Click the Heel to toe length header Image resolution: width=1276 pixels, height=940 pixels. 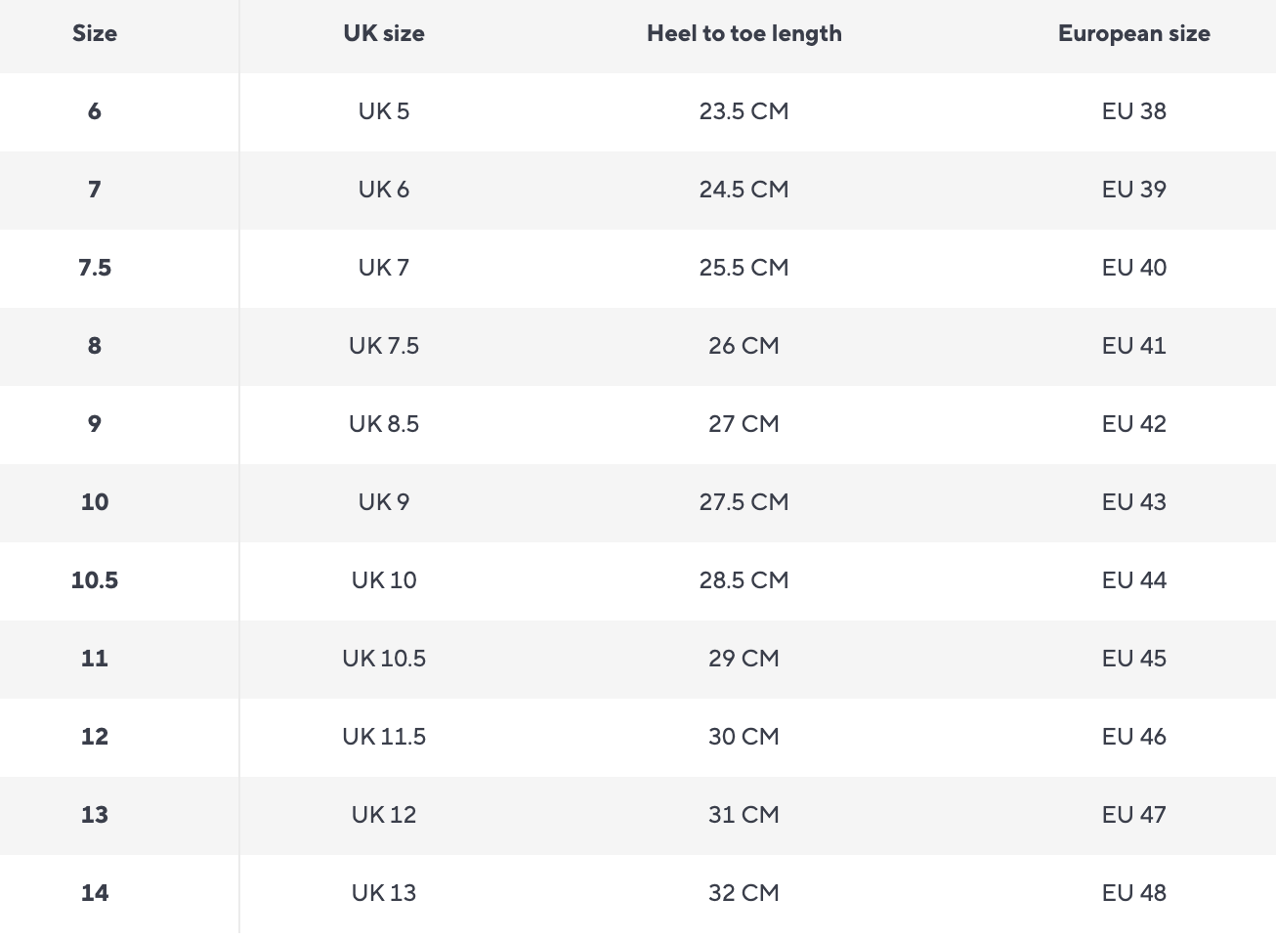tap(744, 33)
